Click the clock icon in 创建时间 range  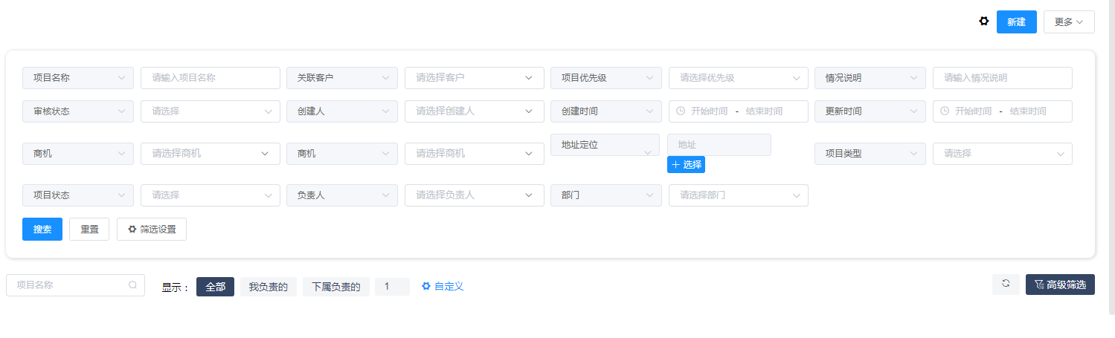coord(680,111)
